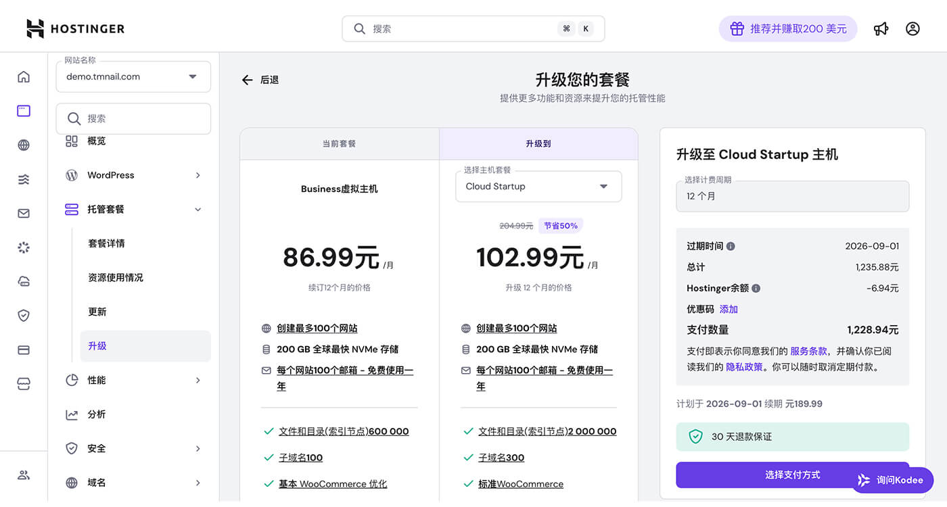Click info icon next to Hostinger余额

point(756,288)
